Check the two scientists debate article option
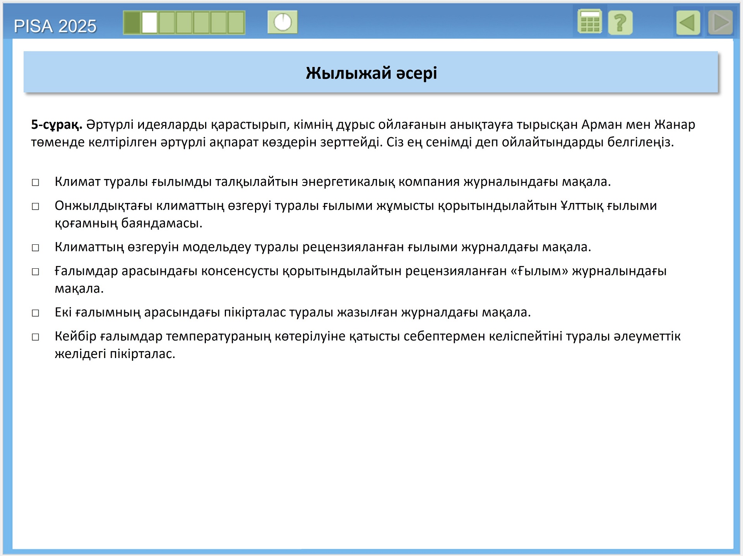 [36, 313]
